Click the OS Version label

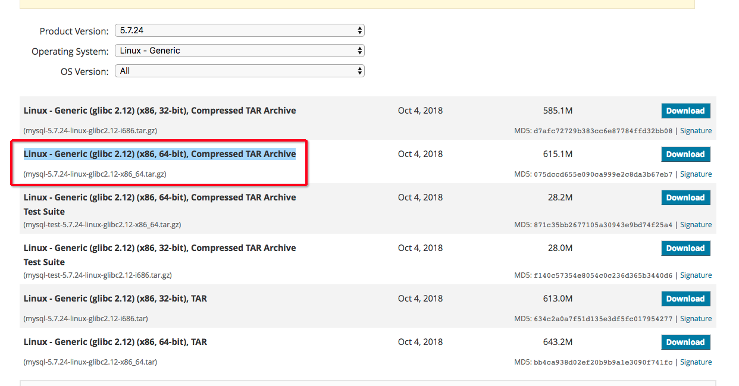[84, 71]
